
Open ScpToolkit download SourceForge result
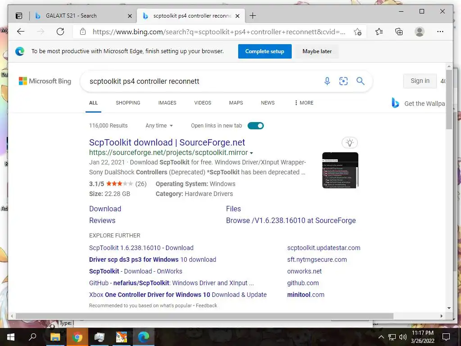pos(167,142)
